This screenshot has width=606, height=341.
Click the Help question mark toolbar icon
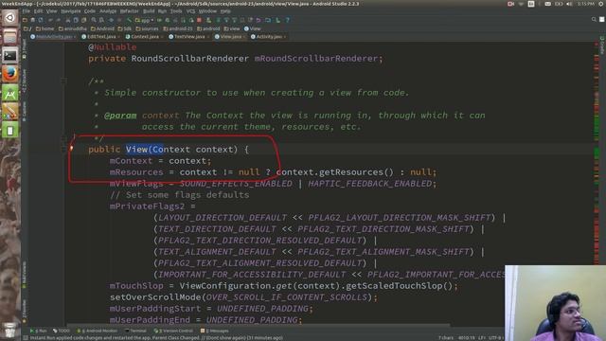point(287,20)
